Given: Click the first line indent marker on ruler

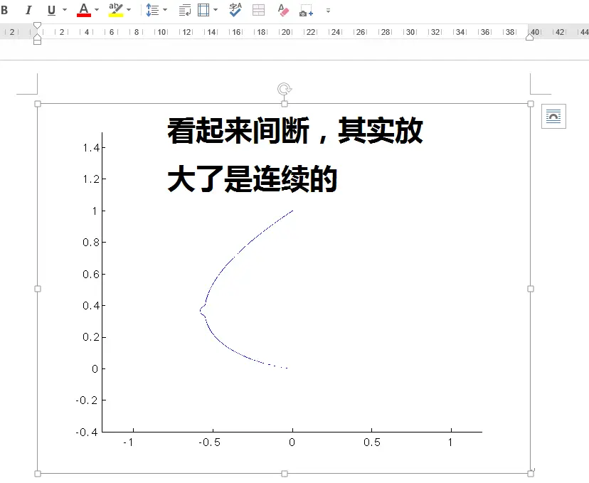Looking at the screenshot, I should point(37,25).
